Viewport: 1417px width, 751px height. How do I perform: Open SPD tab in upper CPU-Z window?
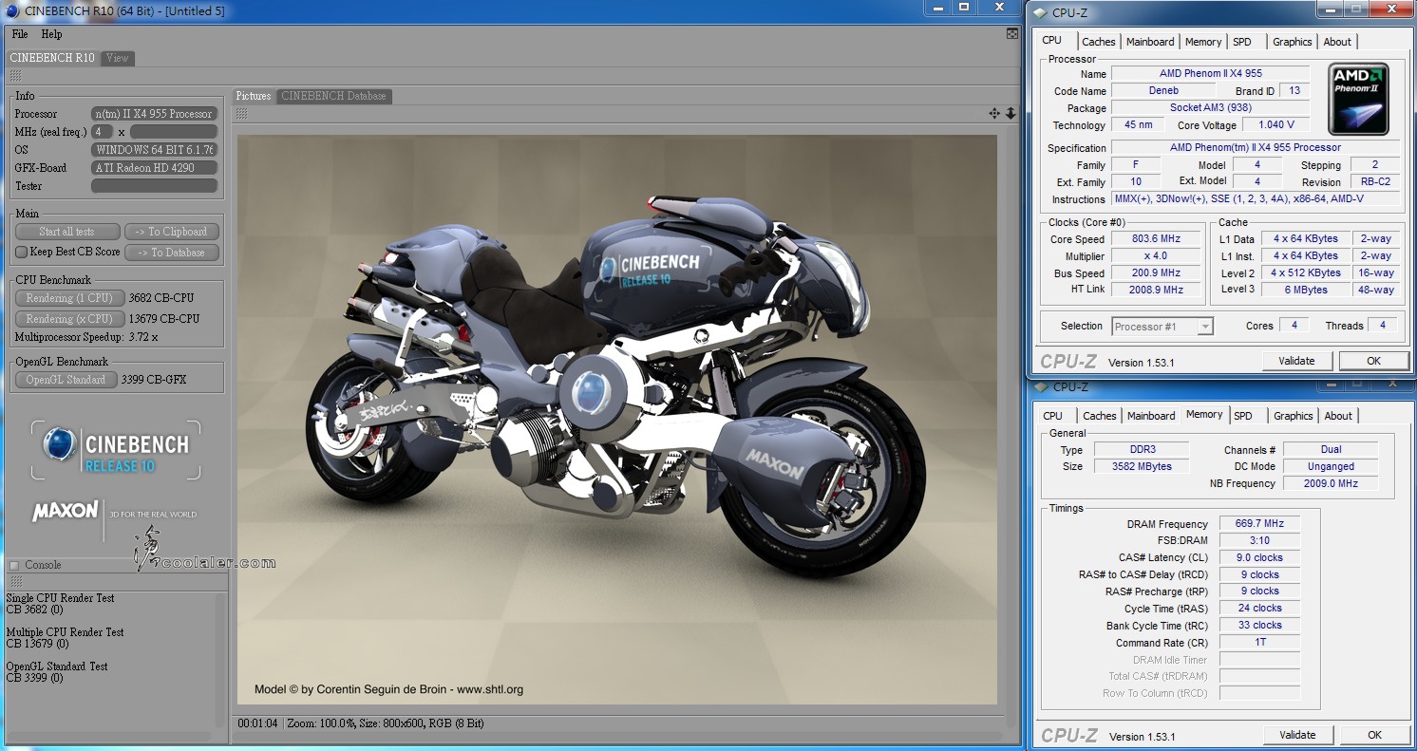pyautogui.click(x=1242, y=42)
